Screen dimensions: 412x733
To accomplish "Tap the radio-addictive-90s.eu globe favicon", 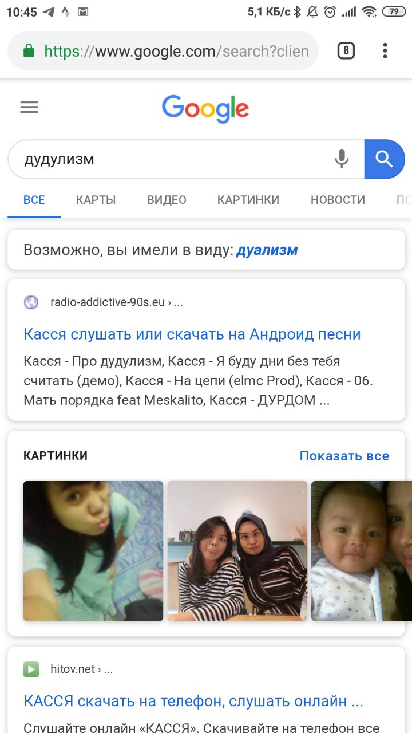I will [x=31, y=302].
